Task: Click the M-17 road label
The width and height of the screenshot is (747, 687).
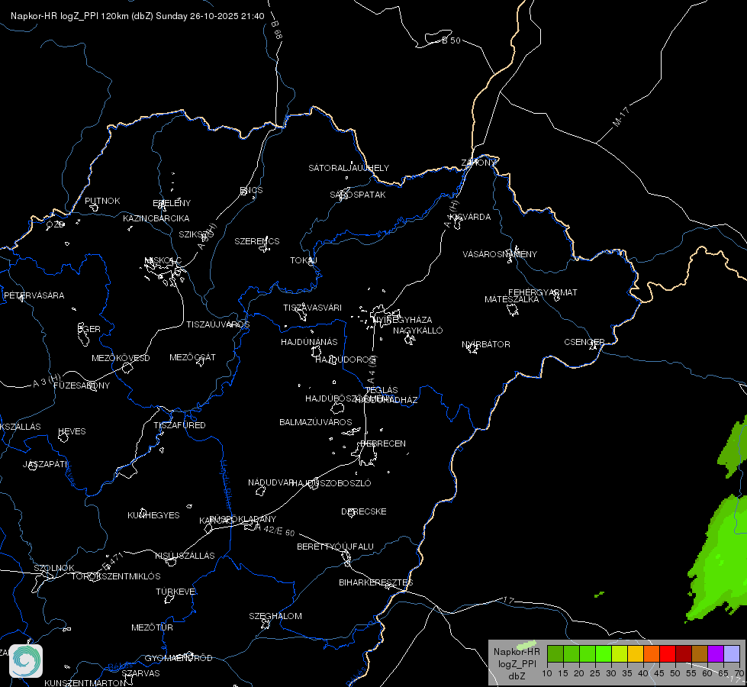Action: (621, 117)
